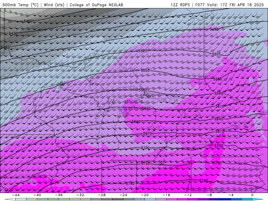This screenshot has width=268, height=201.
Task: Click the −44 colorbar tick label
Action: coord(15,195)
